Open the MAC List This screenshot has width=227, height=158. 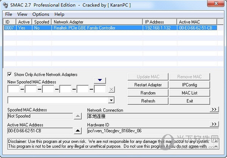point(190,93)
